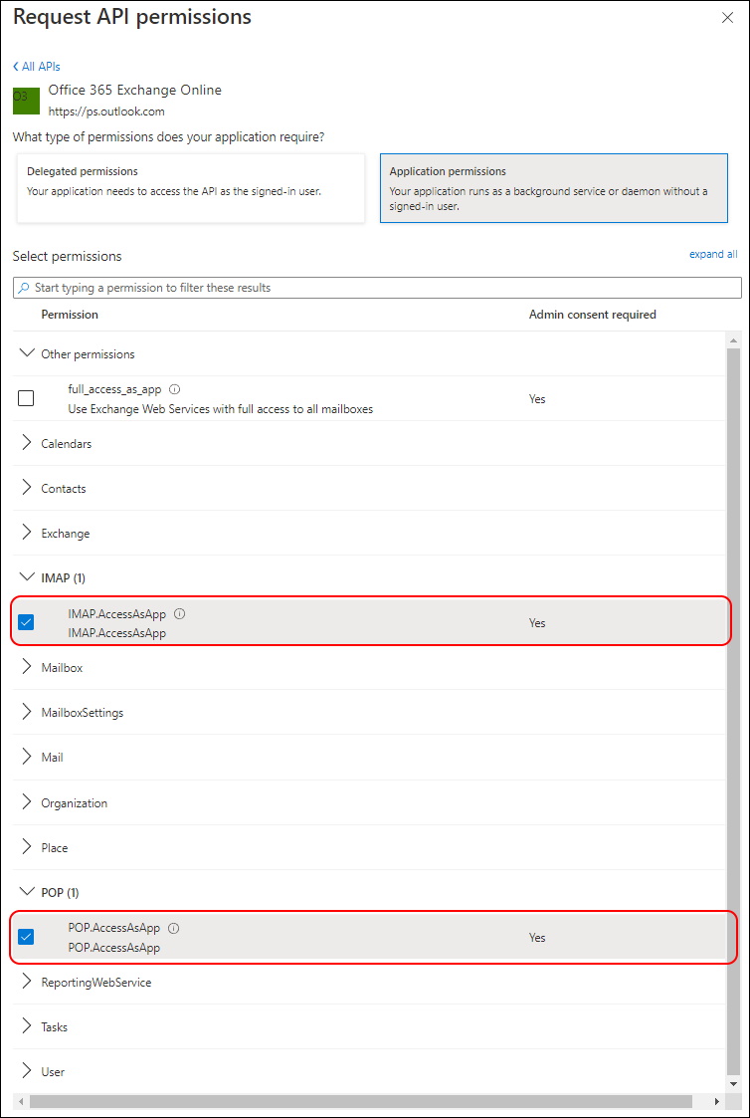Click the info icon beside POP.AccessAsApp
Viewport: 750px width, 1118px height.
(x=174, y=928)
